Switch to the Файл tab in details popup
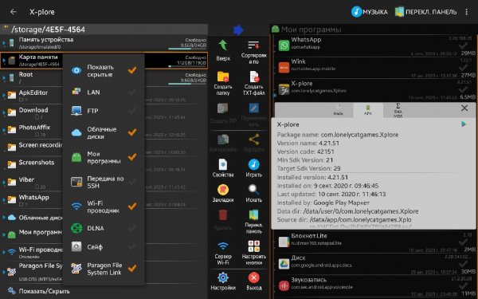The image size is (478, 299). click(x=338, y=110)
